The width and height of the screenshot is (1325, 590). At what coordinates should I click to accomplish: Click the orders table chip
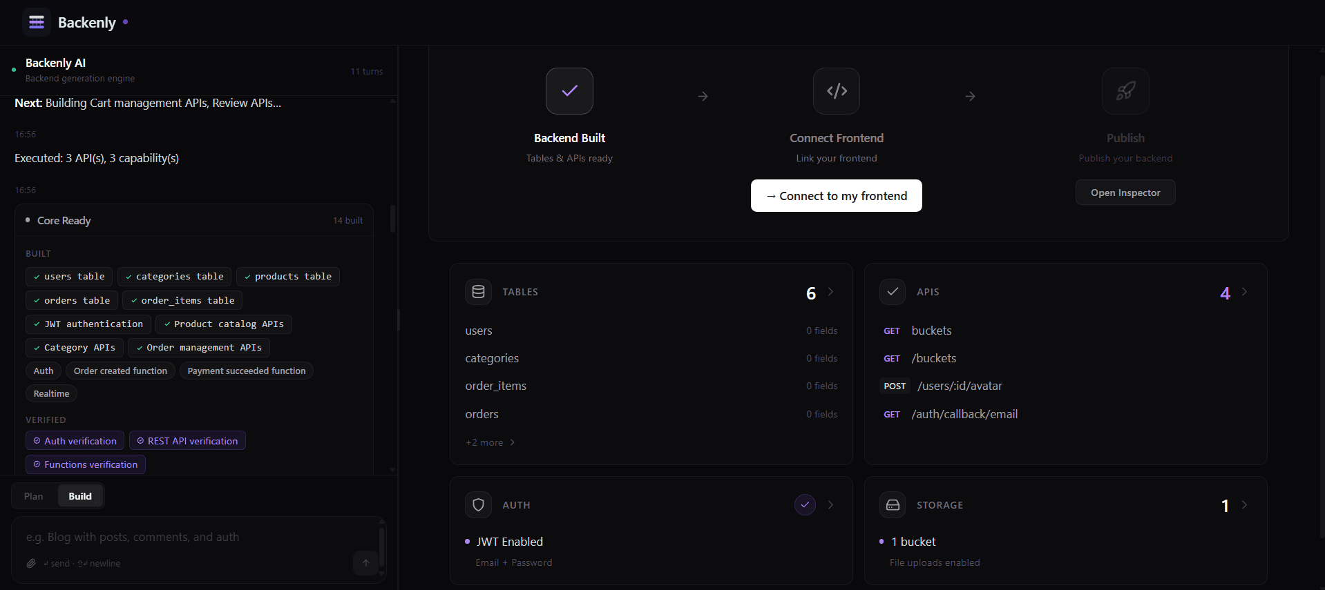tap(72, 301)
